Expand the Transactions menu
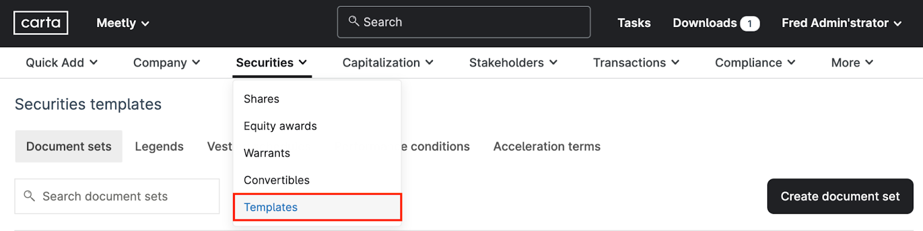923x231 pixels. click(636, 63)
